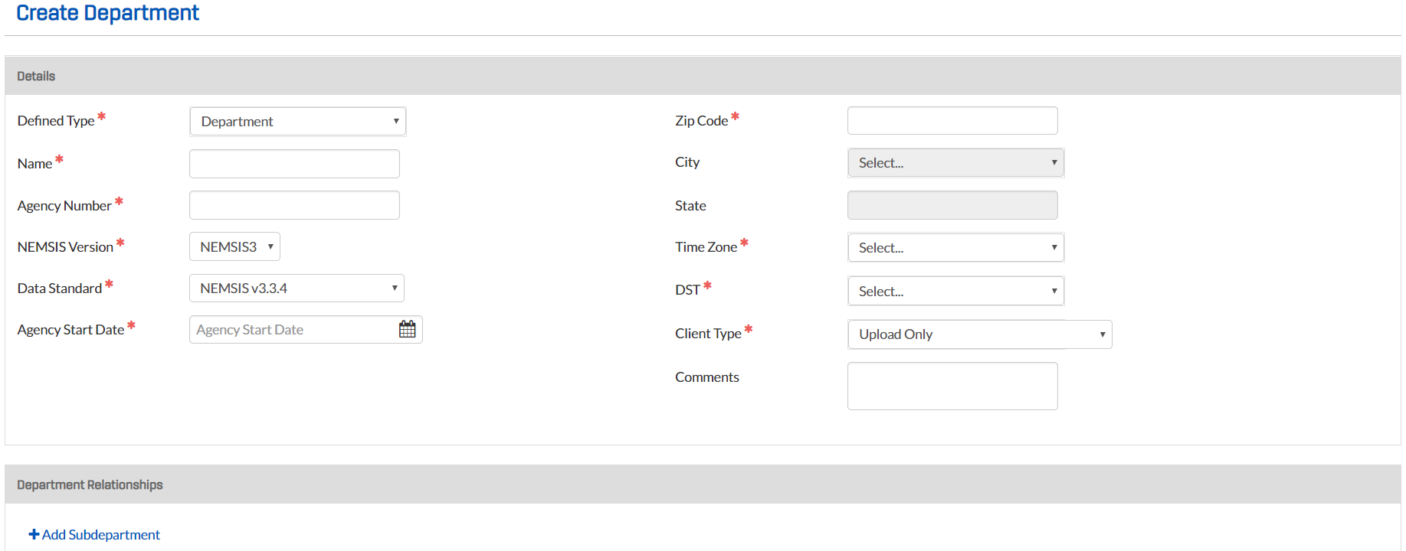Click into the Agency Number field
The width and height of the screenshot is (1406, 551).
294,205
